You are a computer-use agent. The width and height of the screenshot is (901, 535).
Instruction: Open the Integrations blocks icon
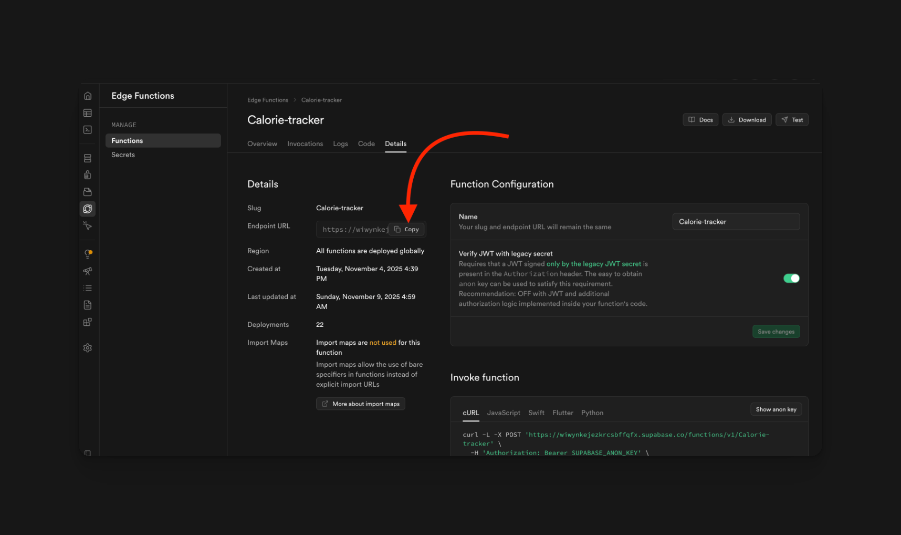[88, 322]
